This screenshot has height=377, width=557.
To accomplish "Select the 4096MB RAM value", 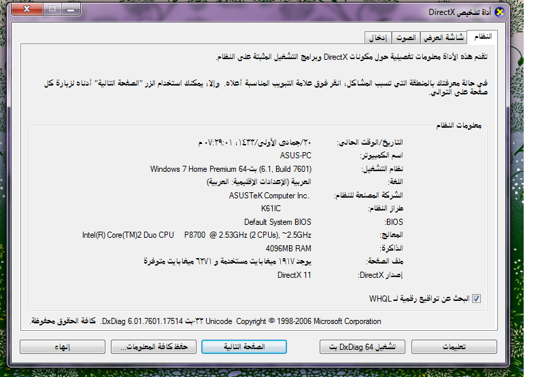I will click(288, 249).
